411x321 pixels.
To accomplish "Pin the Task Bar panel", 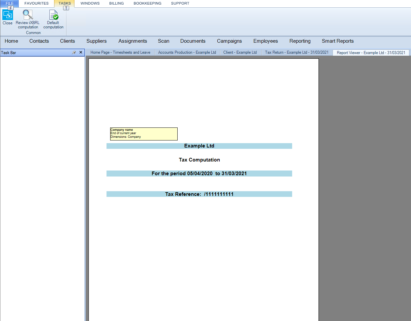I will coord(74,52).
